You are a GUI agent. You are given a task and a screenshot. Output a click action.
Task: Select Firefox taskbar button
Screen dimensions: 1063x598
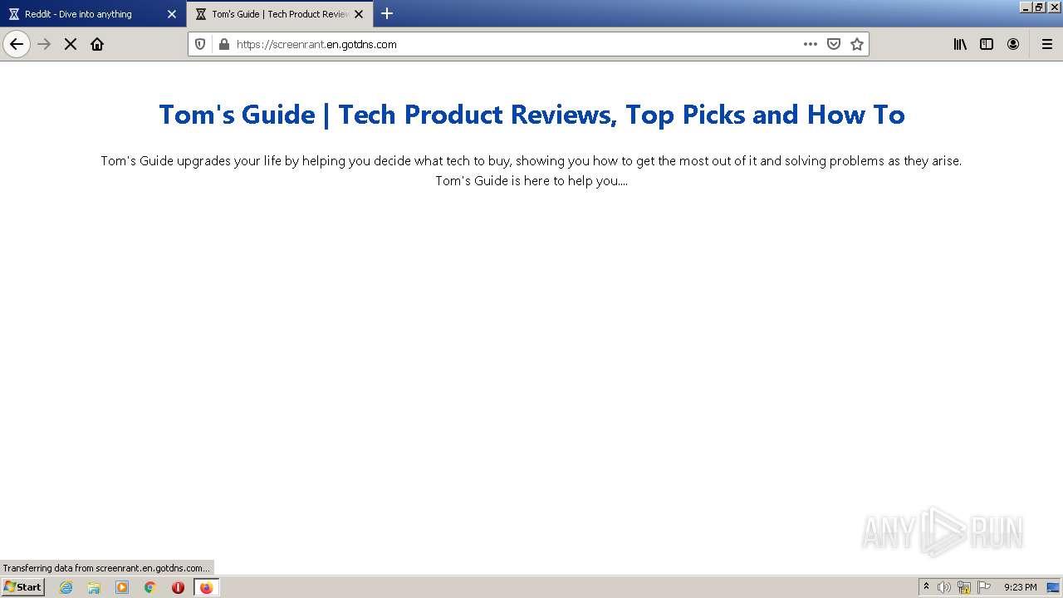[x=206, y=587]
